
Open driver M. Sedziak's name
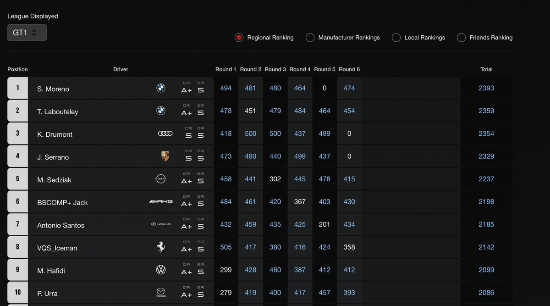54,180
